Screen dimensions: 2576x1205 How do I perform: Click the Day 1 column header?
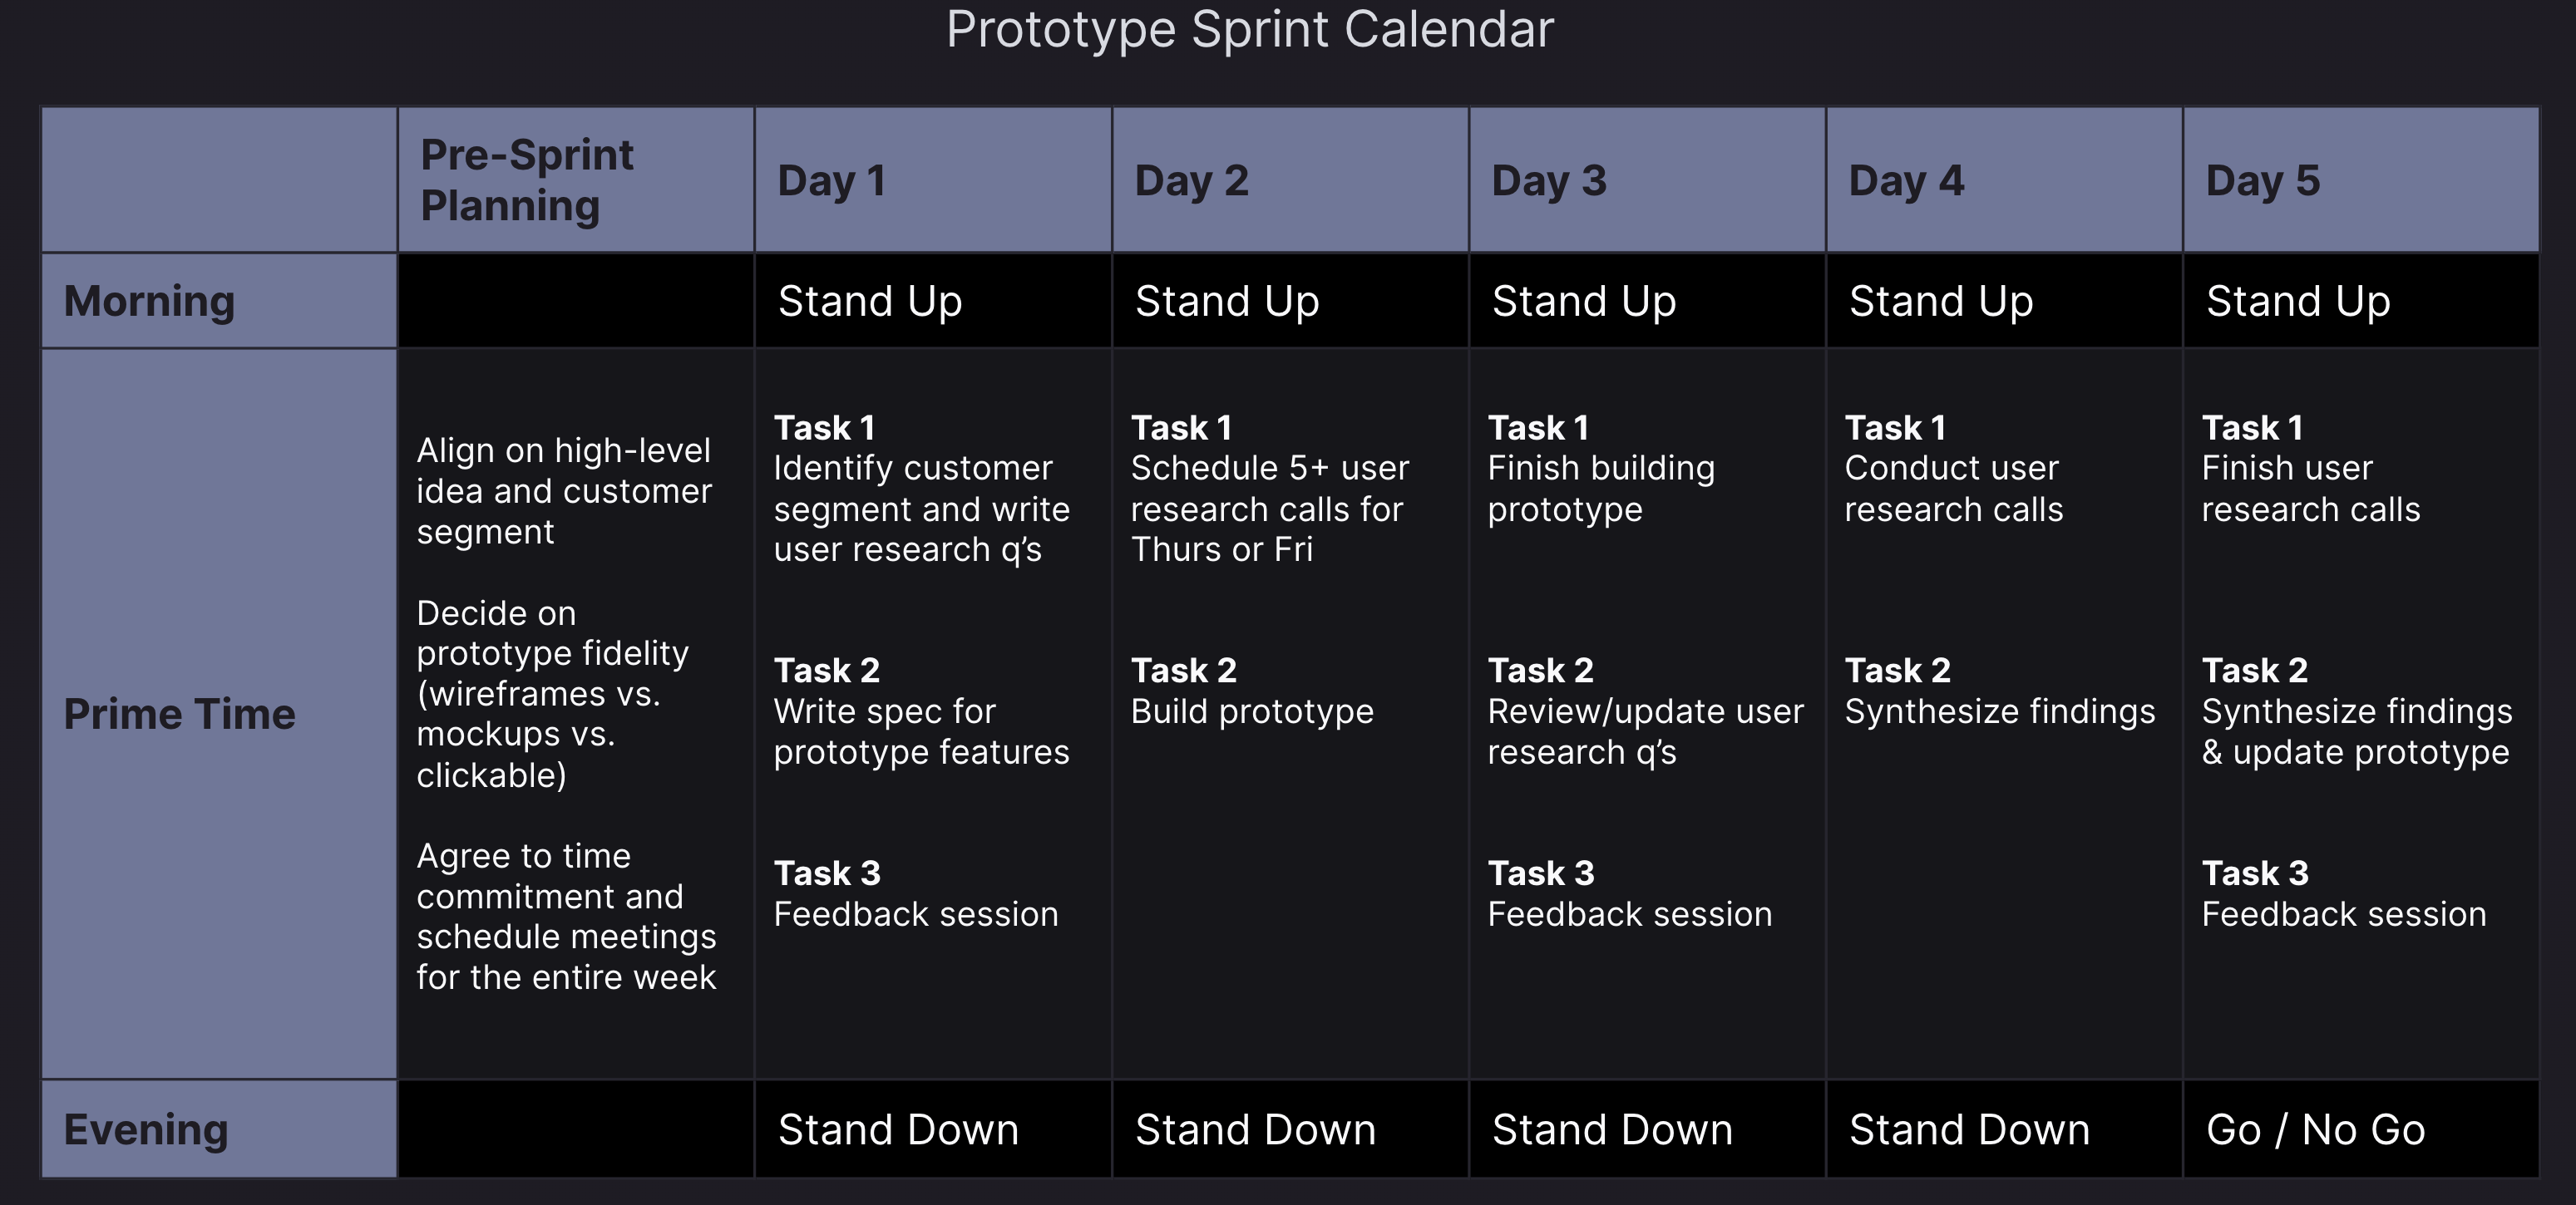(831, 181)
